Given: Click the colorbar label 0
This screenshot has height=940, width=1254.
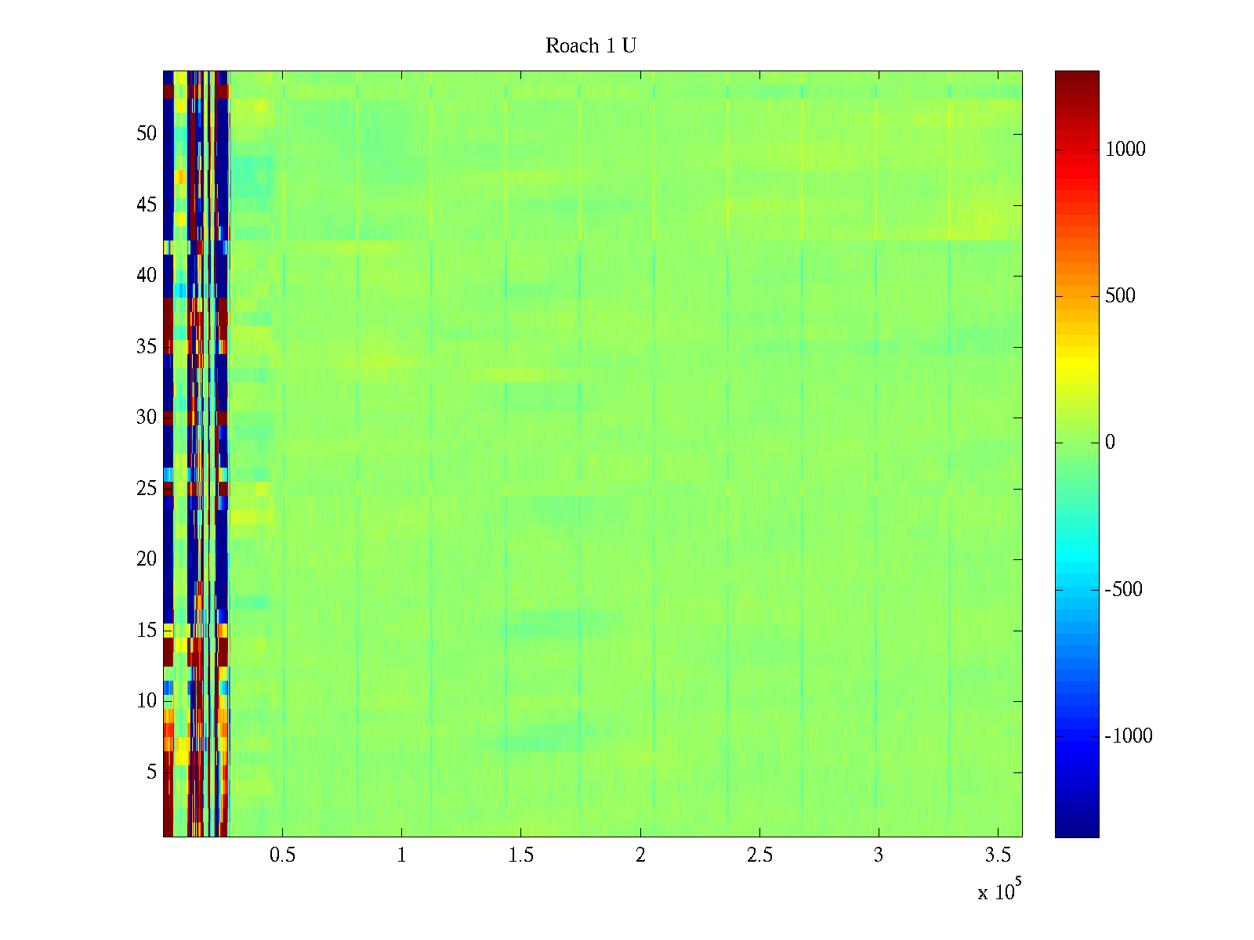Looking at the screenshot, I should 1109,443.
